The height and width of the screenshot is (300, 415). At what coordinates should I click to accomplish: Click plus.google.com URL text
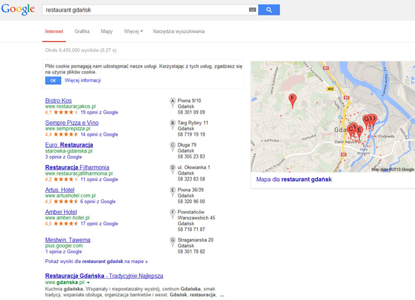64,245
